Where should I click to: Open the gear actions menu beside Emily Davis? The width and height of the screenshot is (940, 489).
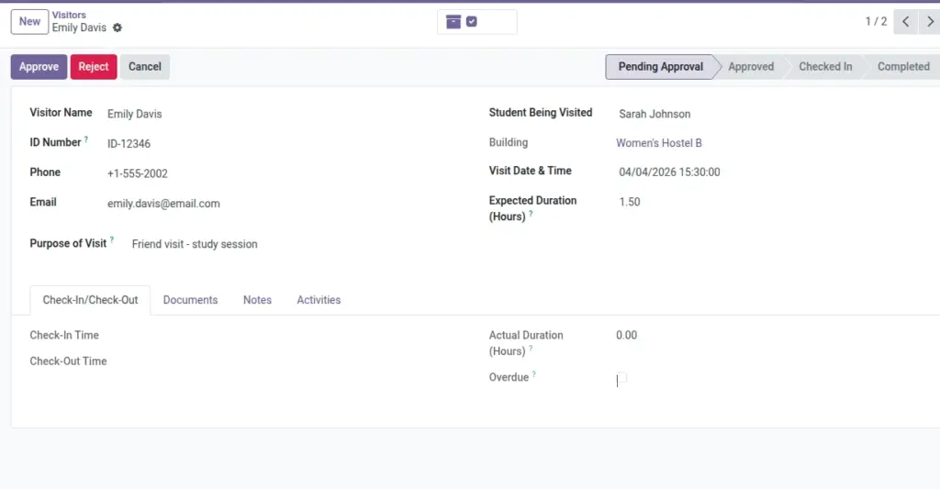tap(117, 28)
